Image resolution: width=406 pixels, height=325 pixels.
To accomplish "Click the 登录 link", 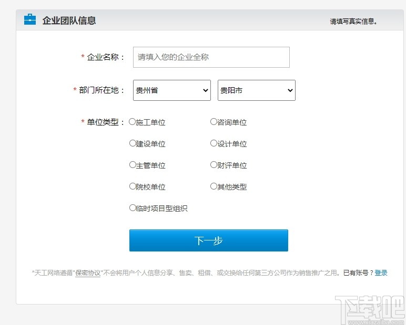I will [381, 273].
